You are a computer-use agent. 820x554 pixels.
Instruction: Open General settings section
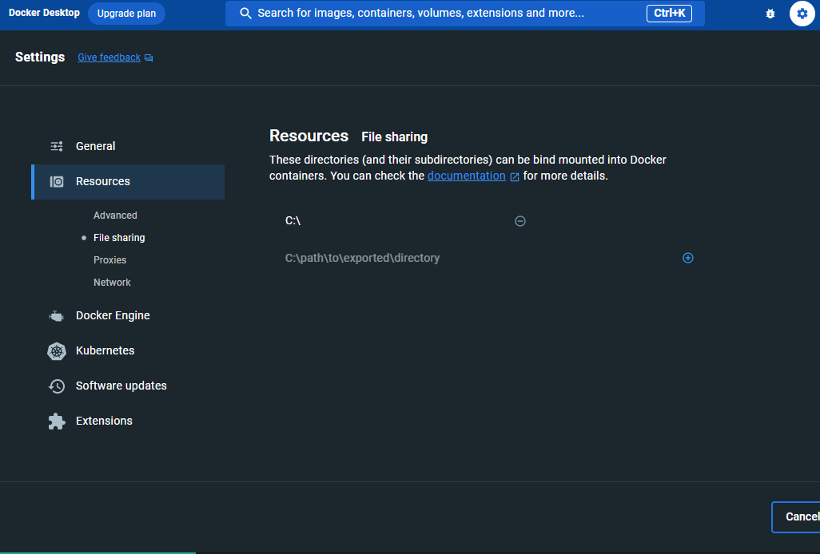pos(128,146)
